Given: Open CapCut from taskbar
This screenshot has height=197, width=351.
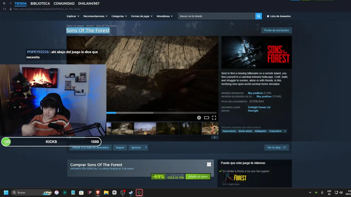Looking at the screenshot, I should (114, 193).
